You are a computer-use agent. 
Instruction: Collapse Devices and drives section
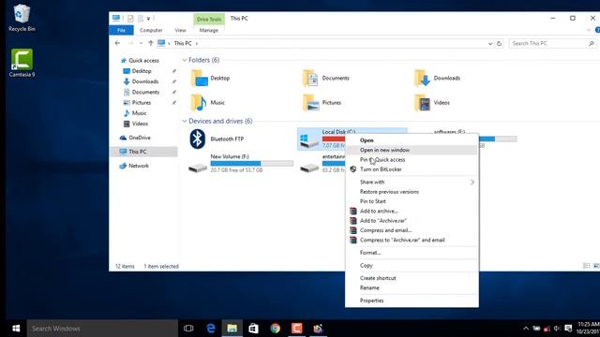184,121
